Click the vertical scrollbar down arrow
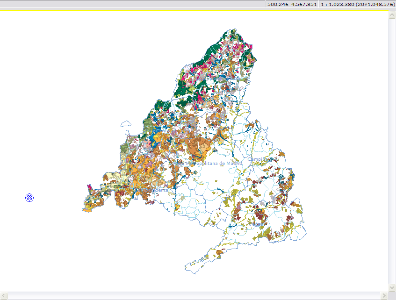The image size is (396, 300). [392, 287]
